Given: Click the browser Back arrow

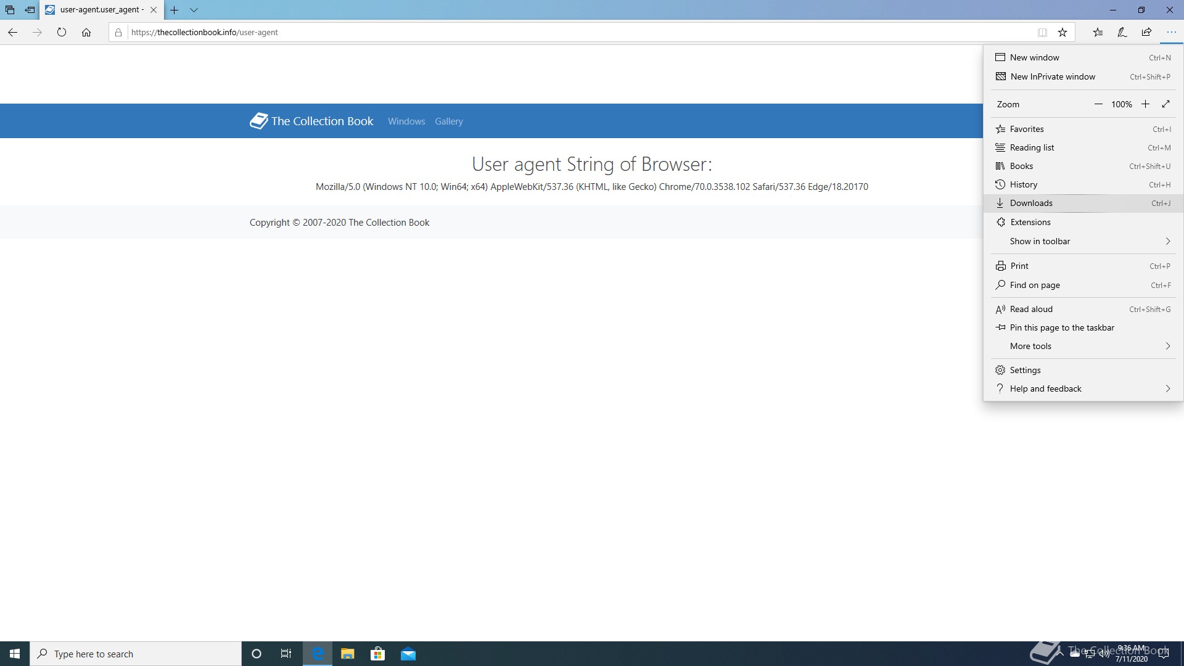Looking at the screenshot, I should pyautogui.click(x=12, y=32).
